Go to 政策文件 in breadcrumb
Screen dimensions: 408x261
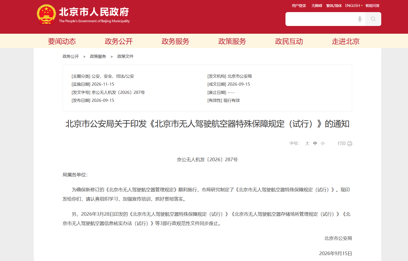[125, 56]
